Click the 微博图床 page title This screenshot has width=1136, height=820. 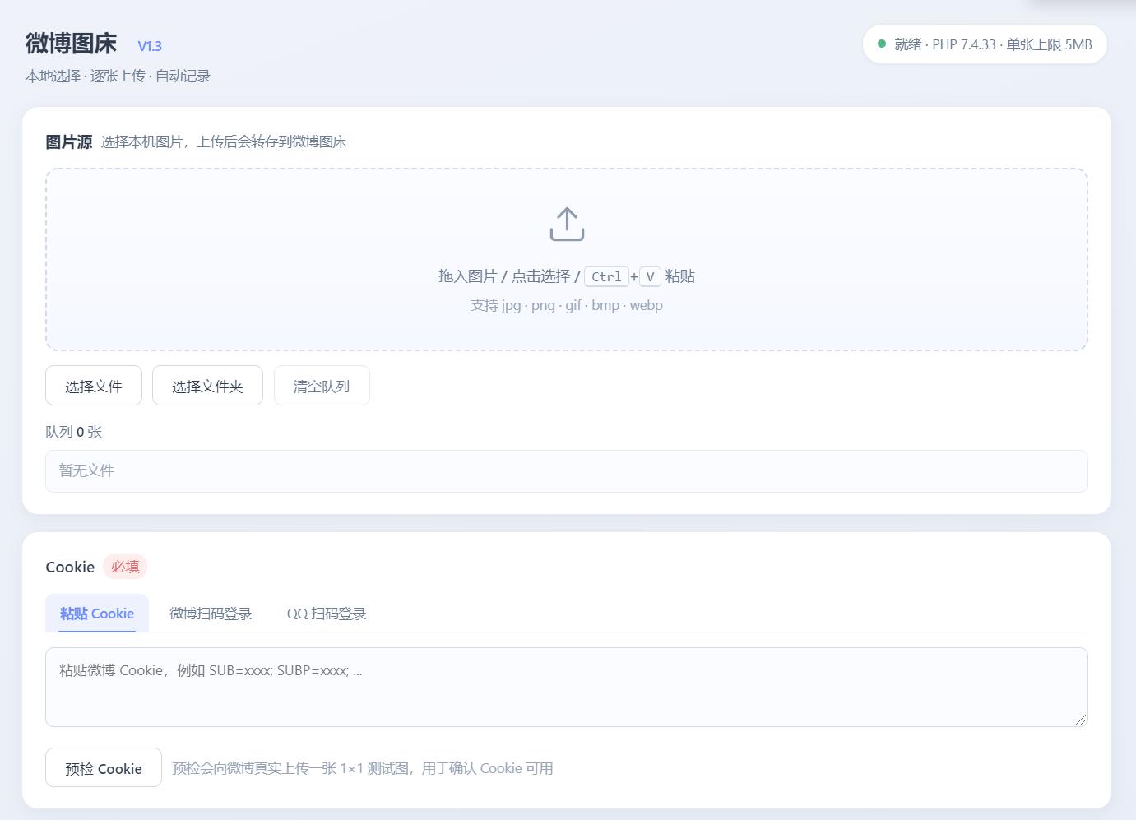pyautogui.click(x=72, y=44)
